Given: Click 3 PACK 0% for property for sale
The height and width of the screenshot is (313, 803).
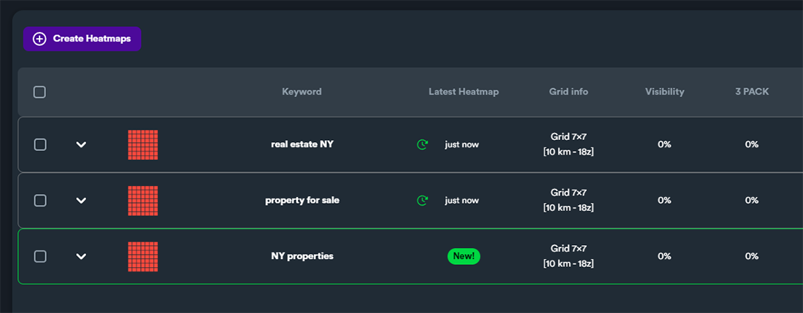Looking at the screenshot, I should tap(752, 201).
